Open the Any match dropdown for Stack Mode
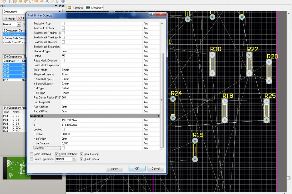 pyautogui.click(x=151, y=70)
